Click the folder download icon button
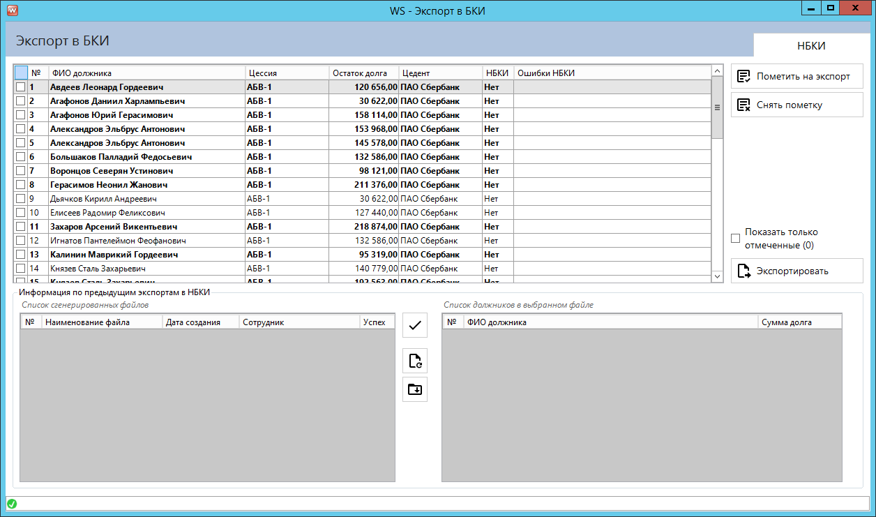Image resolution: width=876 pixels, height=517 pixels. pos(415,389)
